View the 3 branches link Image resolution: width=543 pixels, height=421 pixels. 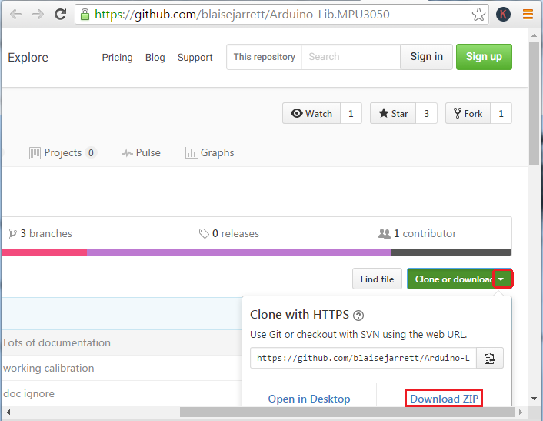41,233
